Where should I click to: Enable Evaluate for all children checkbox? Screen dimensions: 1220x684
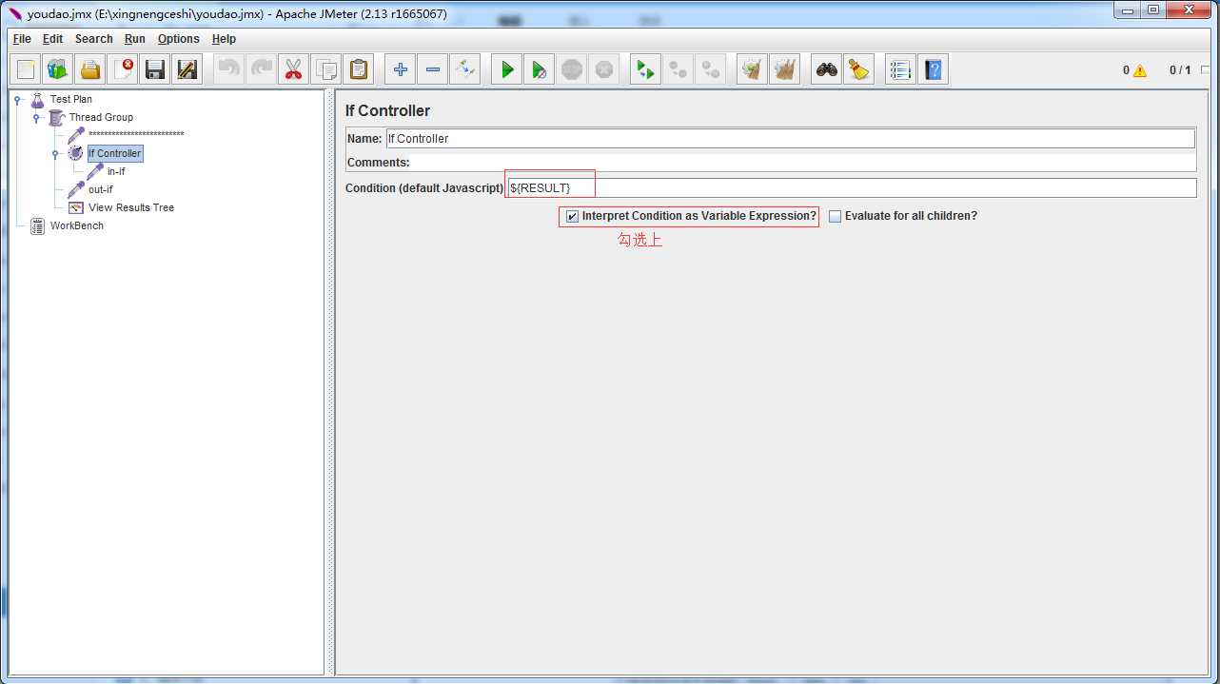coord(835,217)
